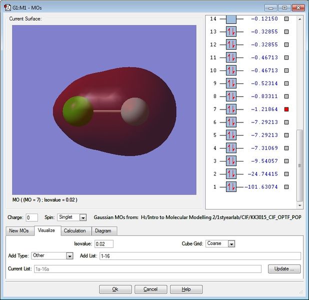The image size is (309, 300).
Task: Toggle surface marker for MO 8 (-0.83311)
Action: tap(286, 96)
